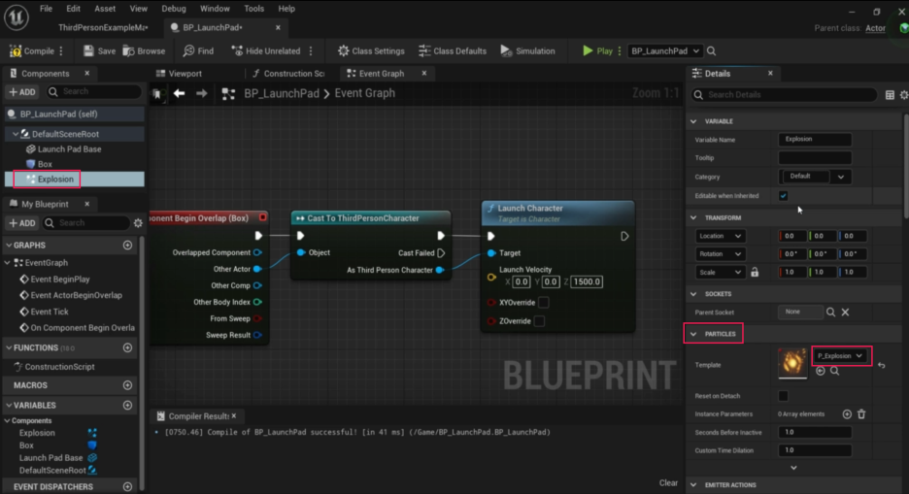Collapse the Sockets section
This screenshot has height=494, width=909.
(x=694, y=294)
